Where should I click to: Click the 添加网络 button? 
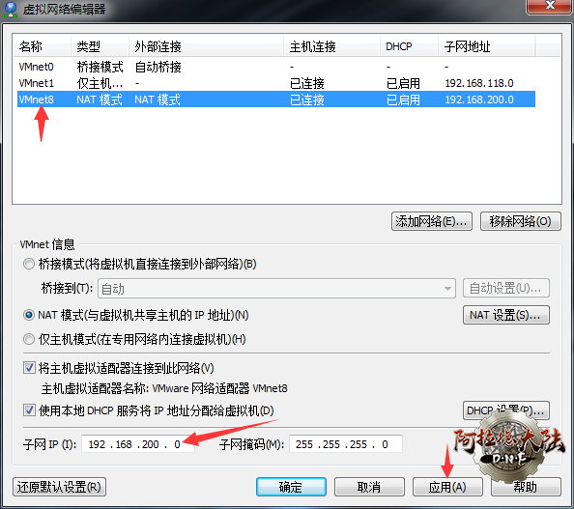click(432, 221)
